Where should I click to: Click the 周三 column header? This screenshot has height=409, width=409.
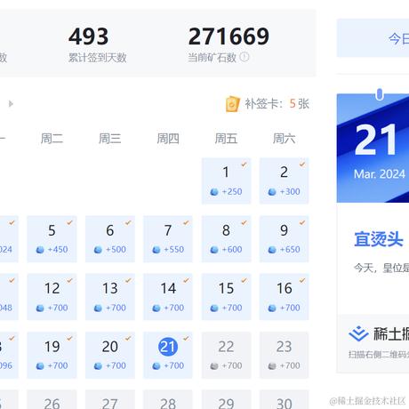pyautogui.click(x=110, y=139)
